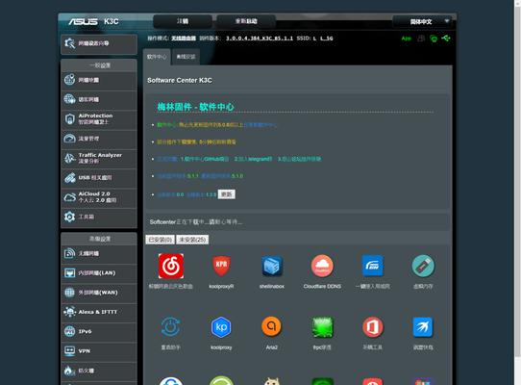Click the operation mode wireless router link

pos(184,38)
